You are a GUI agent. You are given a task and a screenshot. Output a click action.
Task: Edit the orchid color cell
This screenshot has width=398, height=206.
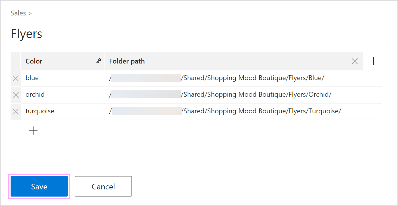click(x=62, y=95)
